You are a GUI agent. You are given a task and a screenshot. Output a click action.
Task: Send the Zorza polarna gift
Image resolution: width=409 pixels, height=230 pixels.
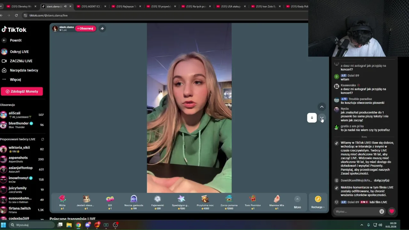(x=229, y=202)
